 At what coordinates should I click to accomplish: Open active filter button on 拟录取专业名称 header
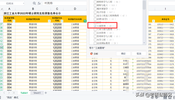coord(85,21)
